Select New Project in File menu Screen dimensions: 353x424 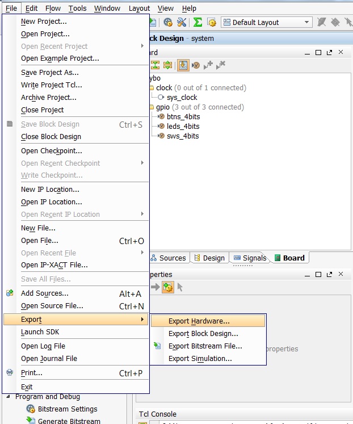(76, 22)
